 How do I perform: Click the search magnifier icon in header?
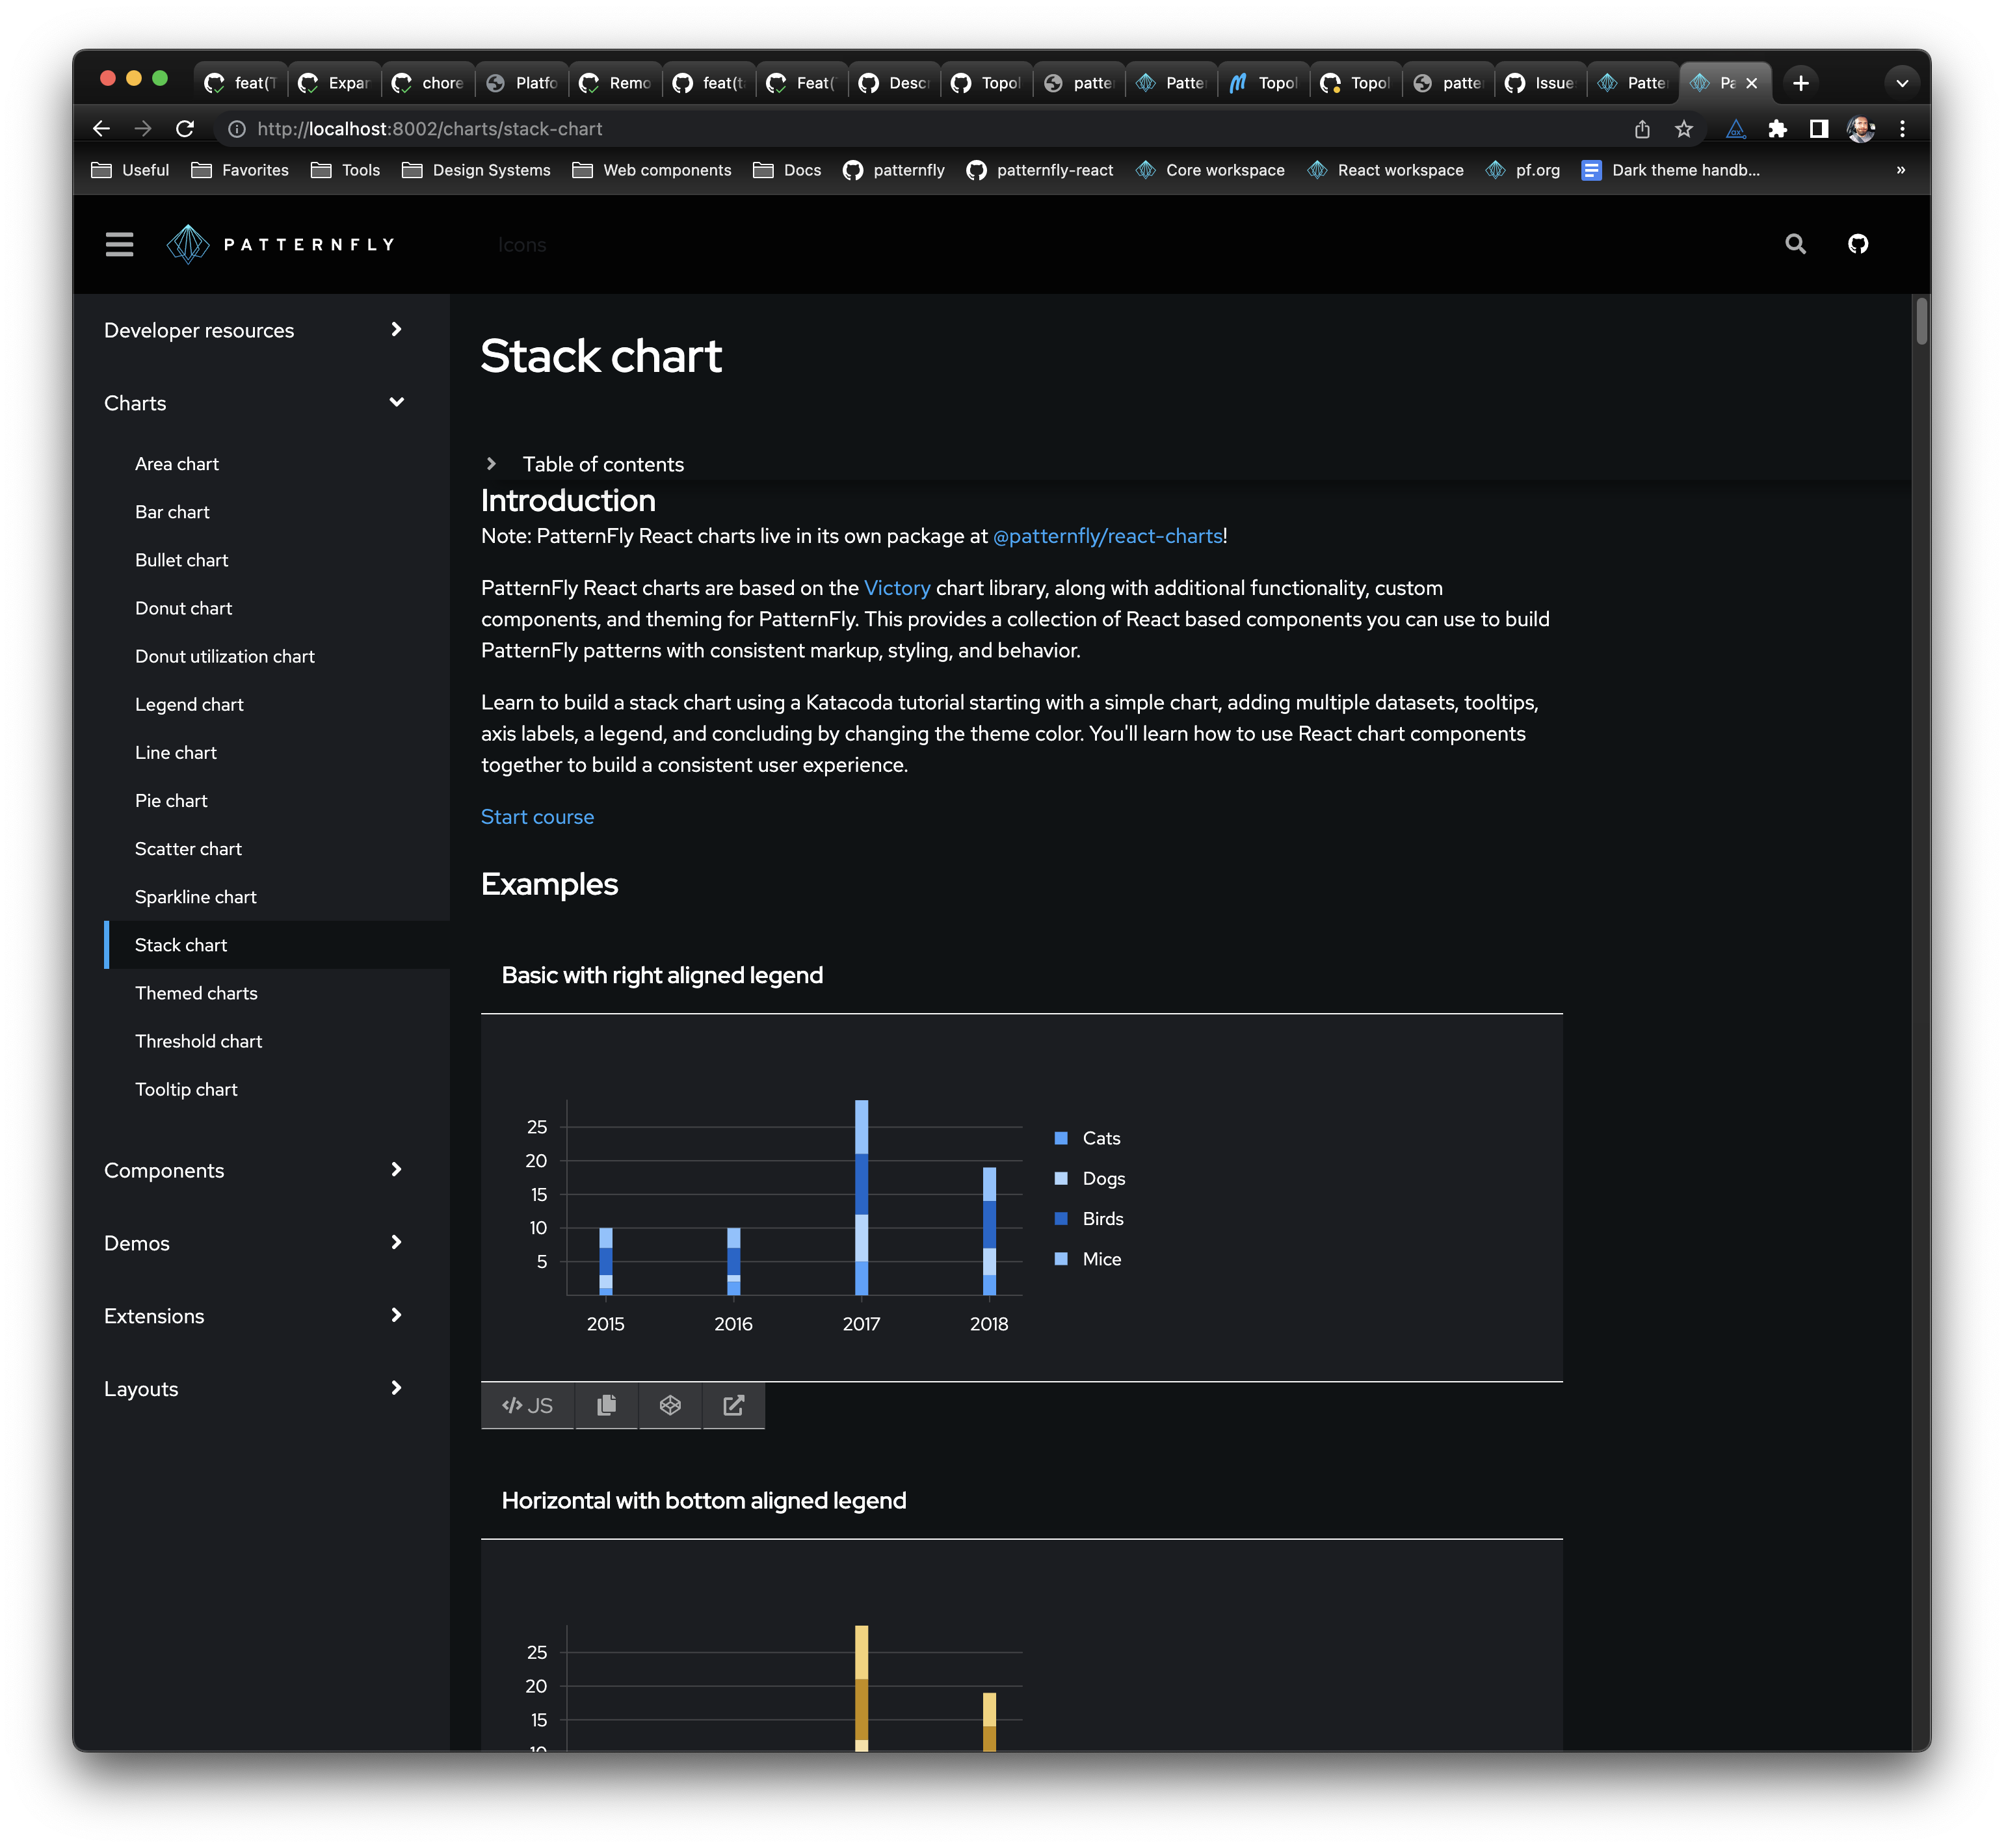pyautogui.click(x=1795, y=244)
